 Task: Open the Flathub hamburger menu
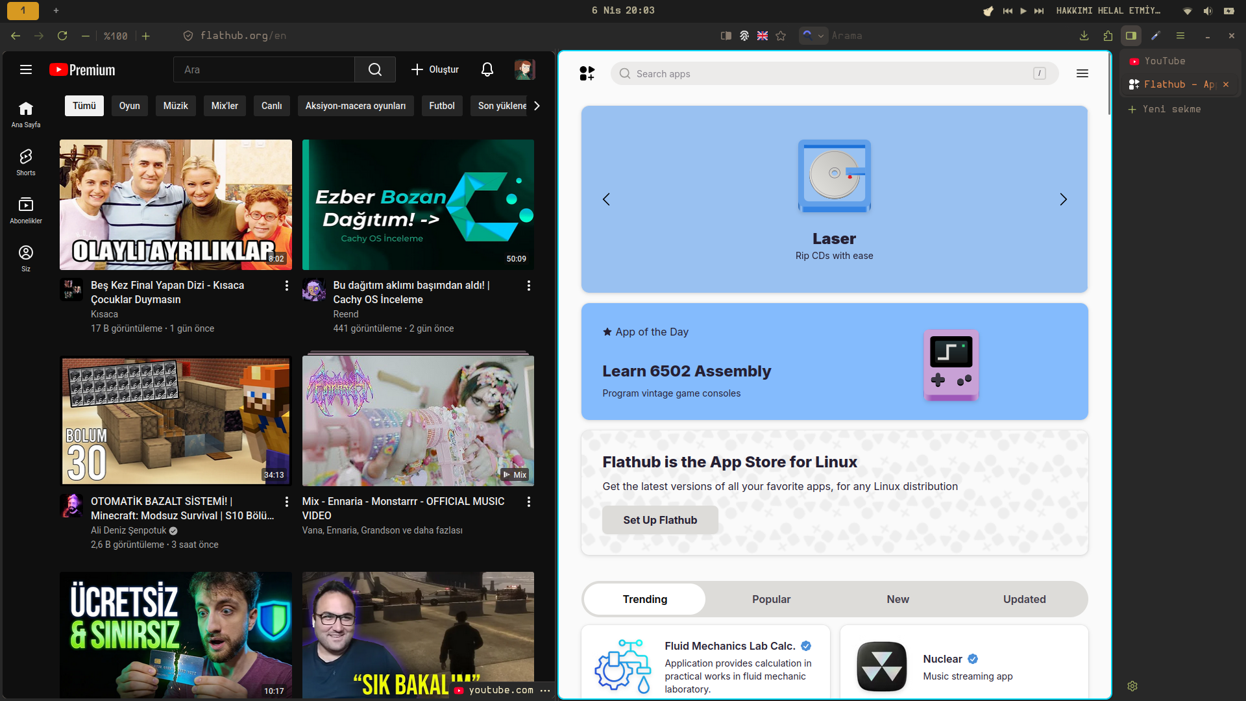[1082, 73]
